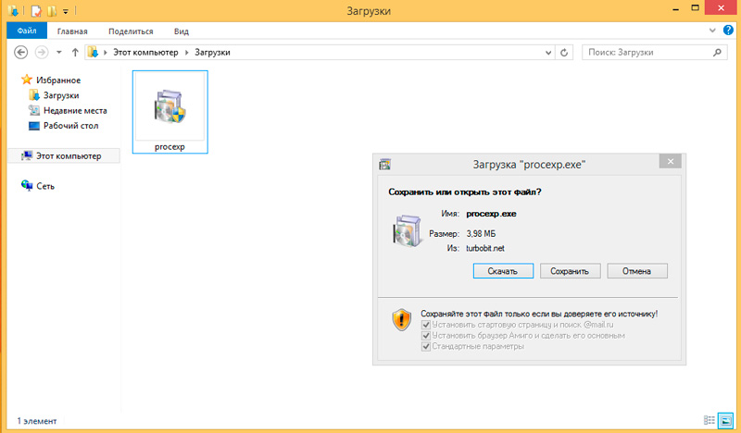Uncheck Установить браузер Амиго checkbox
Screen dimensions: 741x433
tap(426, 336)
